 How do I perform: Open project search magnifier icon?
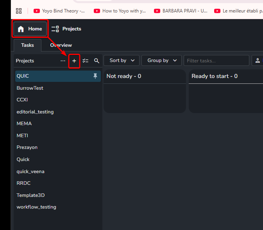click(x=97, y=61)
